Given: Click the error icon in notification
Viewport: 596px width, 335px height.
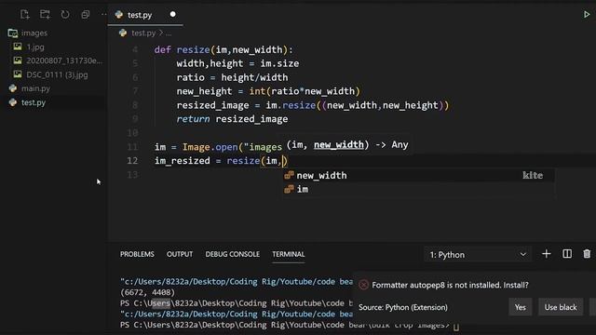Looking at the screenshot, I should [x=363, y=285].
